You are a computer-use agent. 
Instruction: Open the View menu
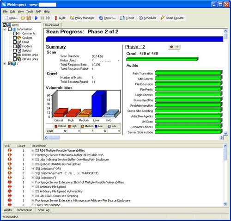coord(21,12)
